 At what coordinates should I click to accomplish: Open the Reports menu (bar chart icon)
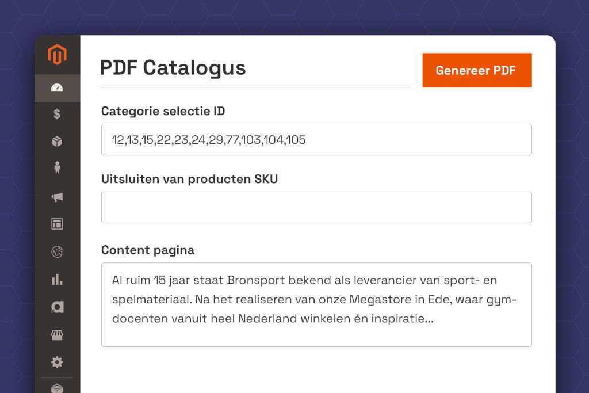coord(57,280)
